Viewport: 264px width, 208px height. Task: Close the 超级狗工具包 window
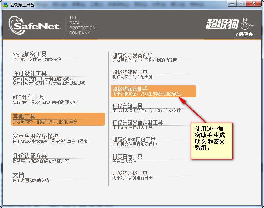(254, 4)
